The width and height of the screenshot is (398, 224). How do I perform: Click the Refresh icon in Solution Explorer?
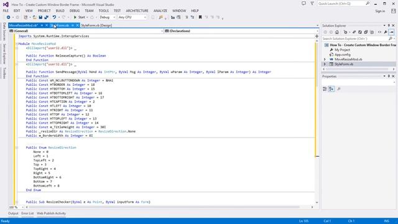point(360,32)
